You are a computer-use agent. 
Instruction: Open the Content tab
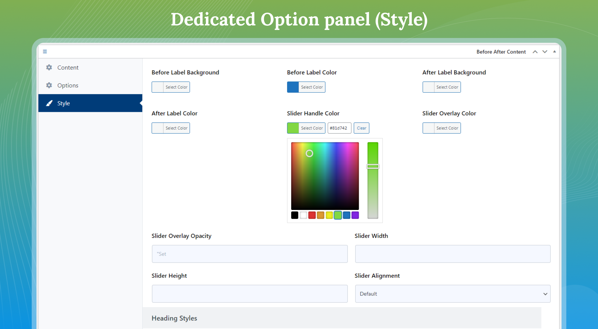tap(90, 67)
